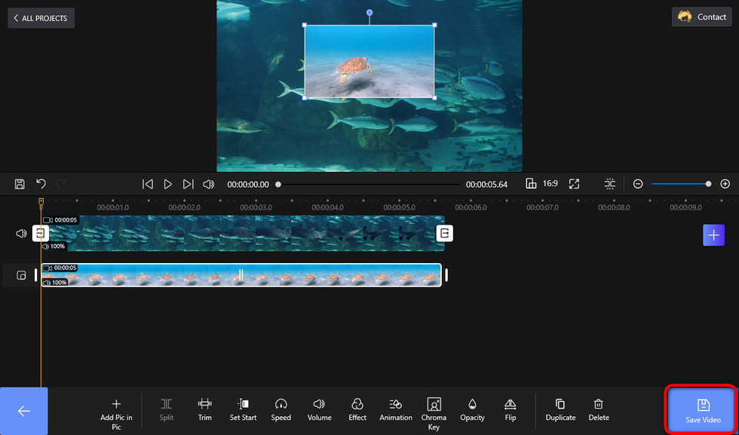
Task: Fit the timeline to window icon
Action: [x=610, y=184]
